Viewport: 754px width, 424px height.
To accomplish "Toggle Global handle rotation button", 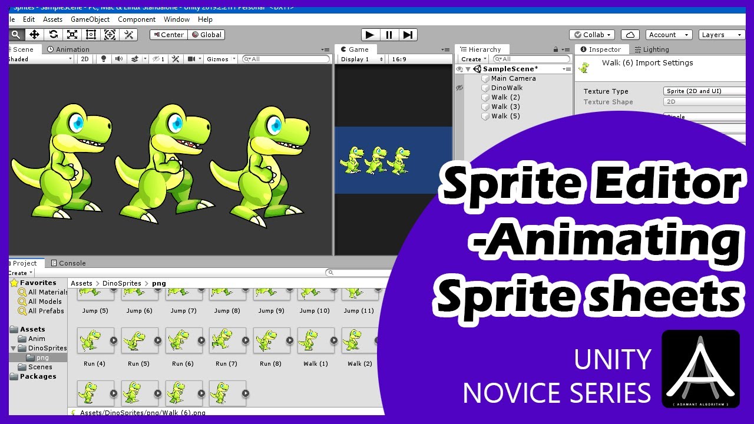I will 207,35.
